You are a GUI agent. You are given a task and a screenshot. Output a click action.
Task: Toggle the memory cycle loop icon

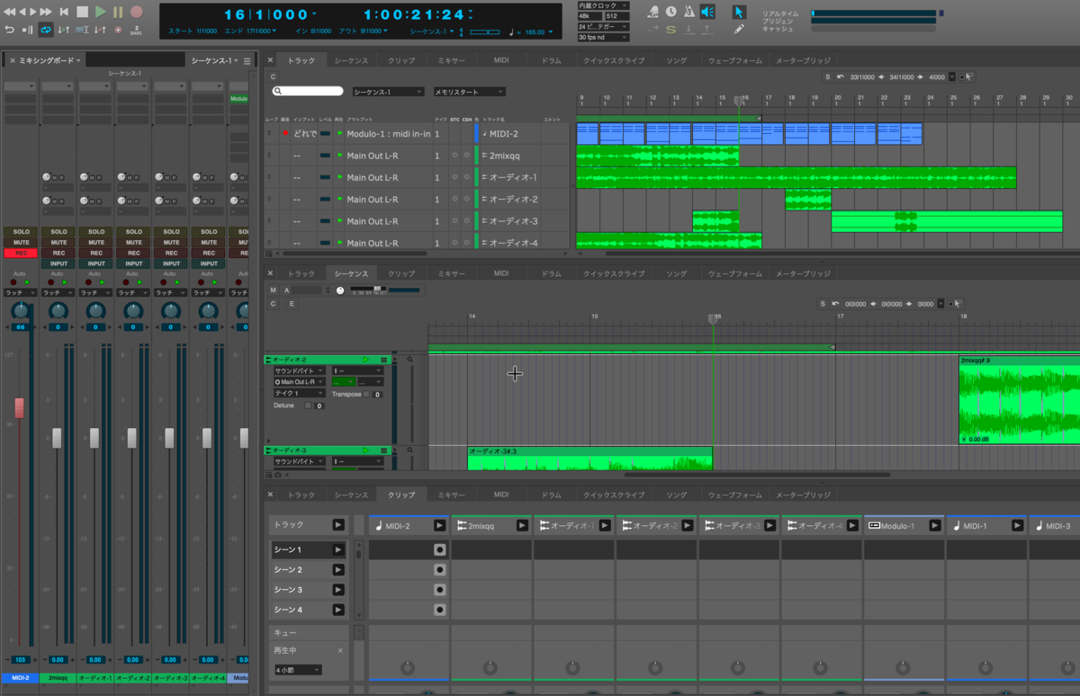45,30
